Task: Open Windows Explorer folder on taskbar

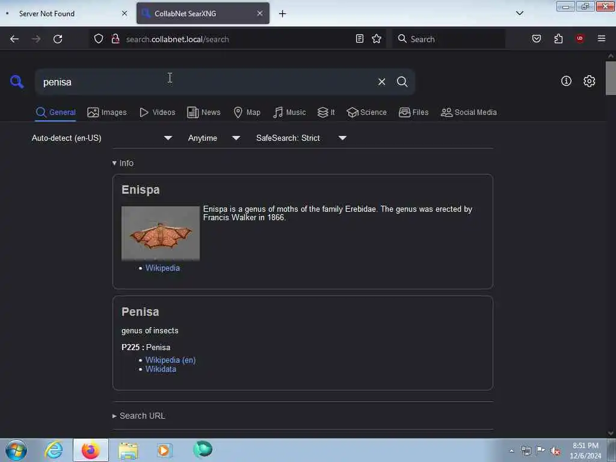Action: click(128, 450)
